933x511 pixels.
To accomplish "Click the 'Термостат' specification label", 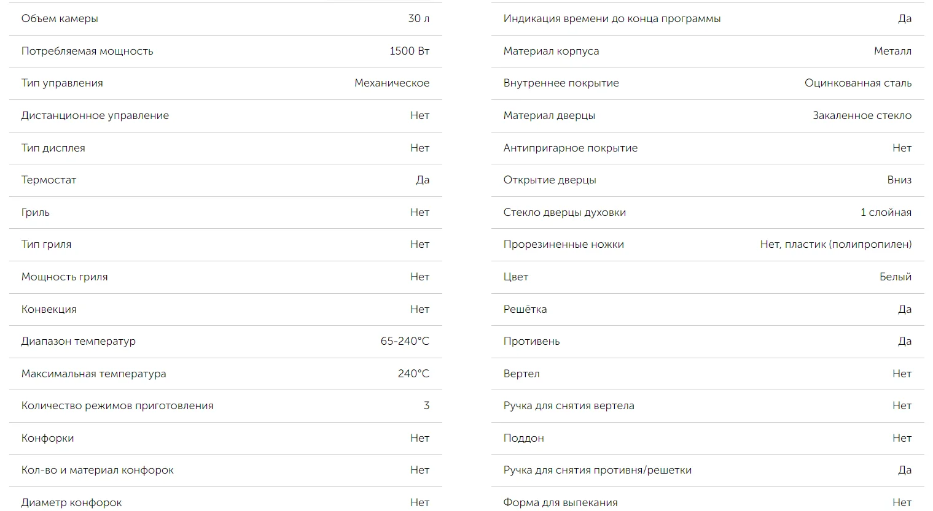I will 49,180.
